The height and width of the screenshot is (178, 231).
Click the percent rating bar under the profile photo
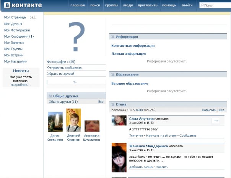75,82
